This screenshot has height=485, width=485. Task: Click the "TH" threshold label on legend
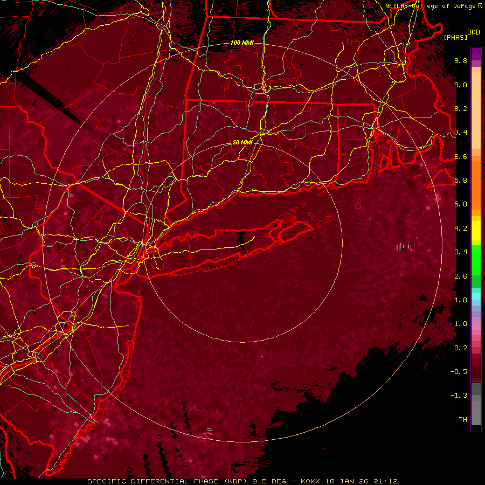[463, 420]
